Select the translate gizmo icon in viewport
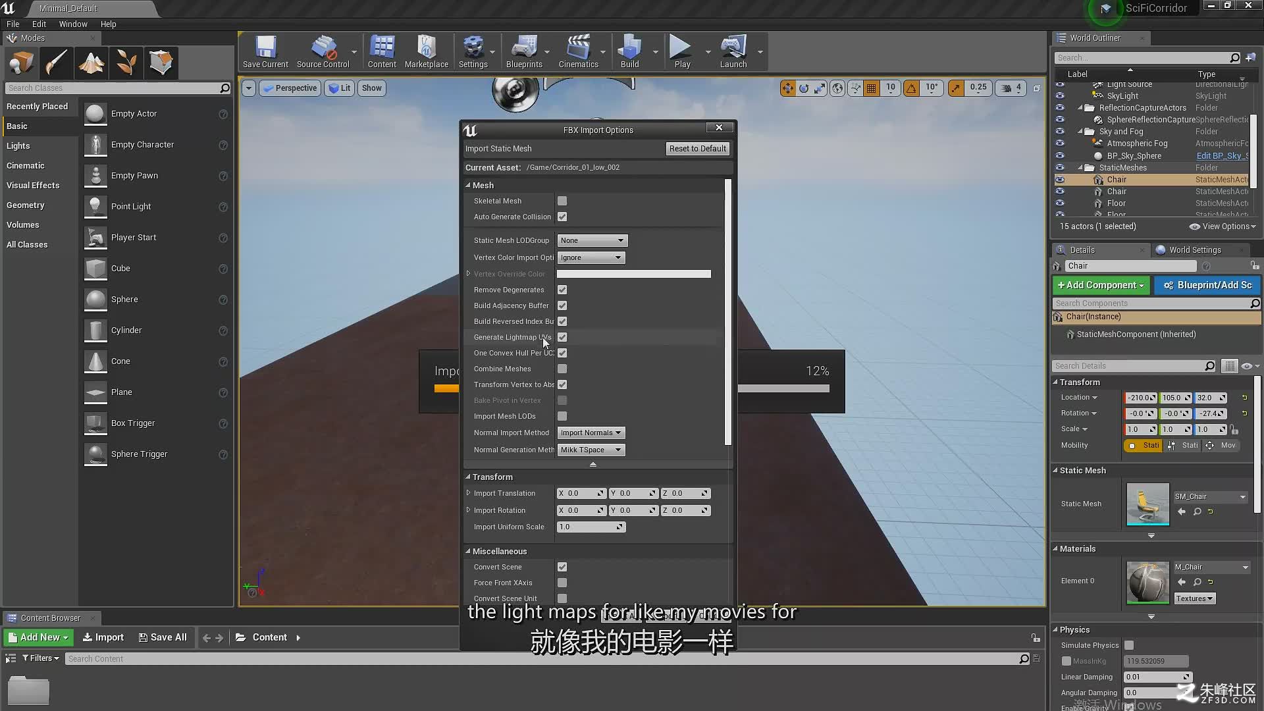This screenshot has width=1264, height=711. point(787,88)
